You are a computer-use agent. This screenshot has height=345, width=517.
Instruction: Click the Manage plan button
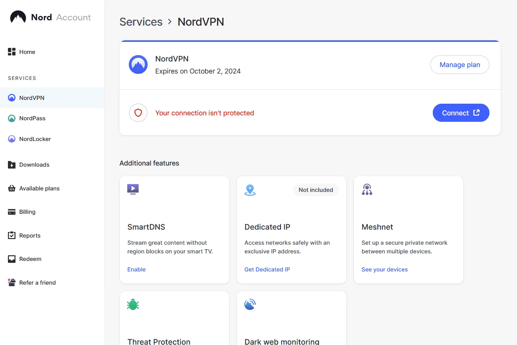tap(460, 64)
